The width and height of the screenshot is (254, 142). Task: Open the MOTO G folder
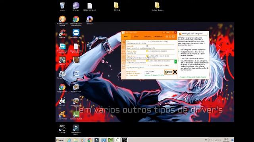pyautogui.click(x=117, y=7)
